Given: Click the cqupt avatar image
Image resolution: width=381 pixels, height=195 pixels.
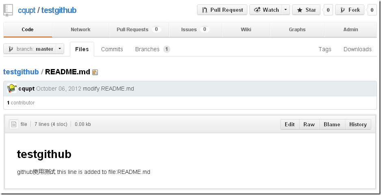Looking at the screenshot, I should 12,88.
